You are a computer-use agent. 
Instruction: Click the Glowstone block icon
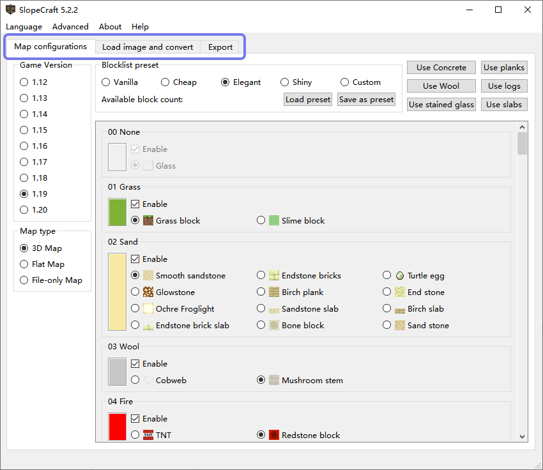[x=148, y=292]
